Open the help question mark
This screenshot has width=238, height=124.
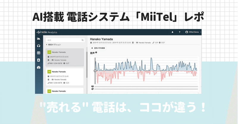coord(180,32)
